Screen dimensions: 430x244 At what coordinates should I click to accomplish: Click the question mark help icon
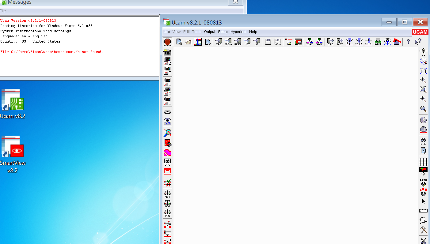coord(408,42)
